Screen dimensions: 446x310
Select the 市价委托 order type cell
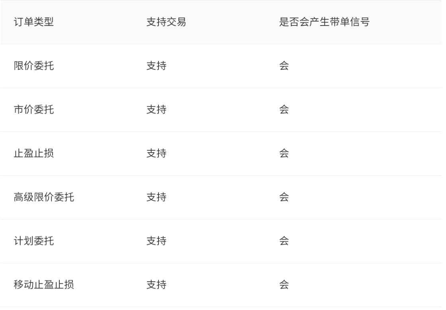pyautogui.click(x=34, y=110)
